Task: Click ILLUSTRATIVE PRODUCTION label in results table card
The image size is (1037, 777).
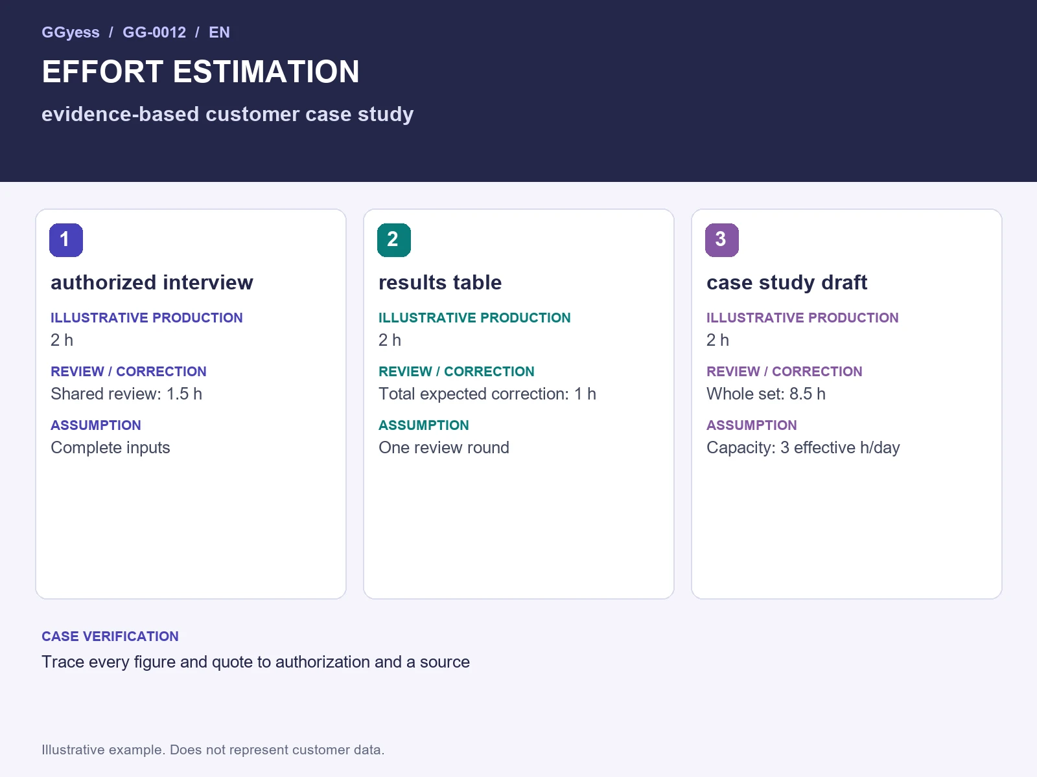Action: (474, 318)
